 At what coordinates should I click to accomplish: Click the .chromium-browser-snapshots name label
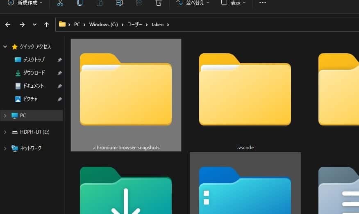pyautogui.click(x=126, y=148)
